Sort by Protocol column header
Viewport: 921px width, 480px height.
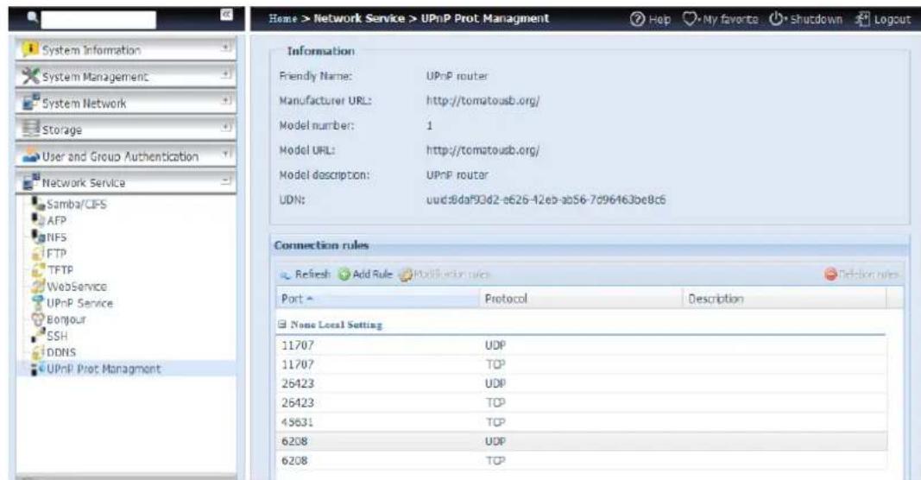point(582,299)
